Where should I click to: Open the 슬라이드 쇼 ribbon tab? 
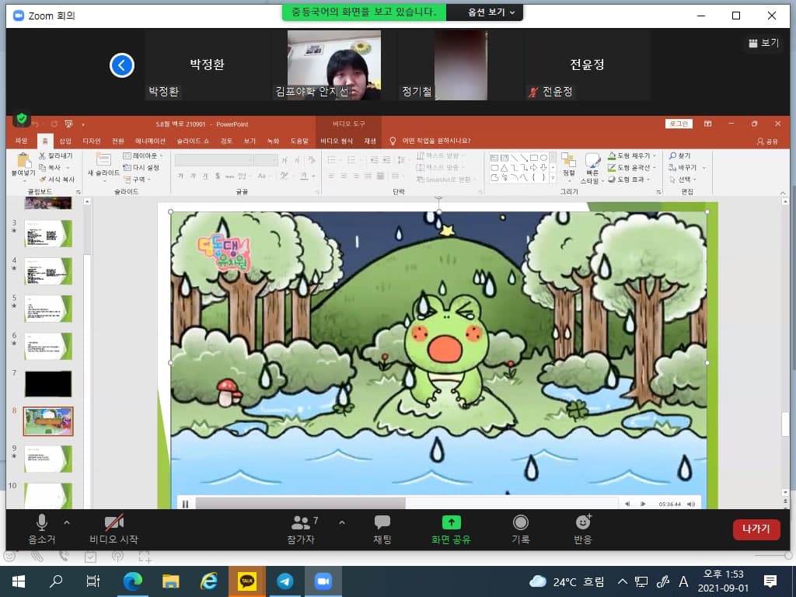193,141
